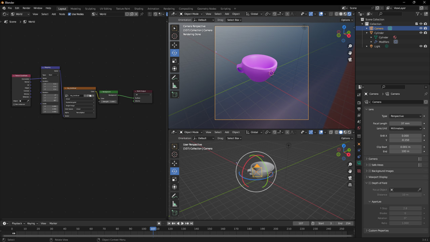Click the pan hand icon in camera viewport

(350, 53)
